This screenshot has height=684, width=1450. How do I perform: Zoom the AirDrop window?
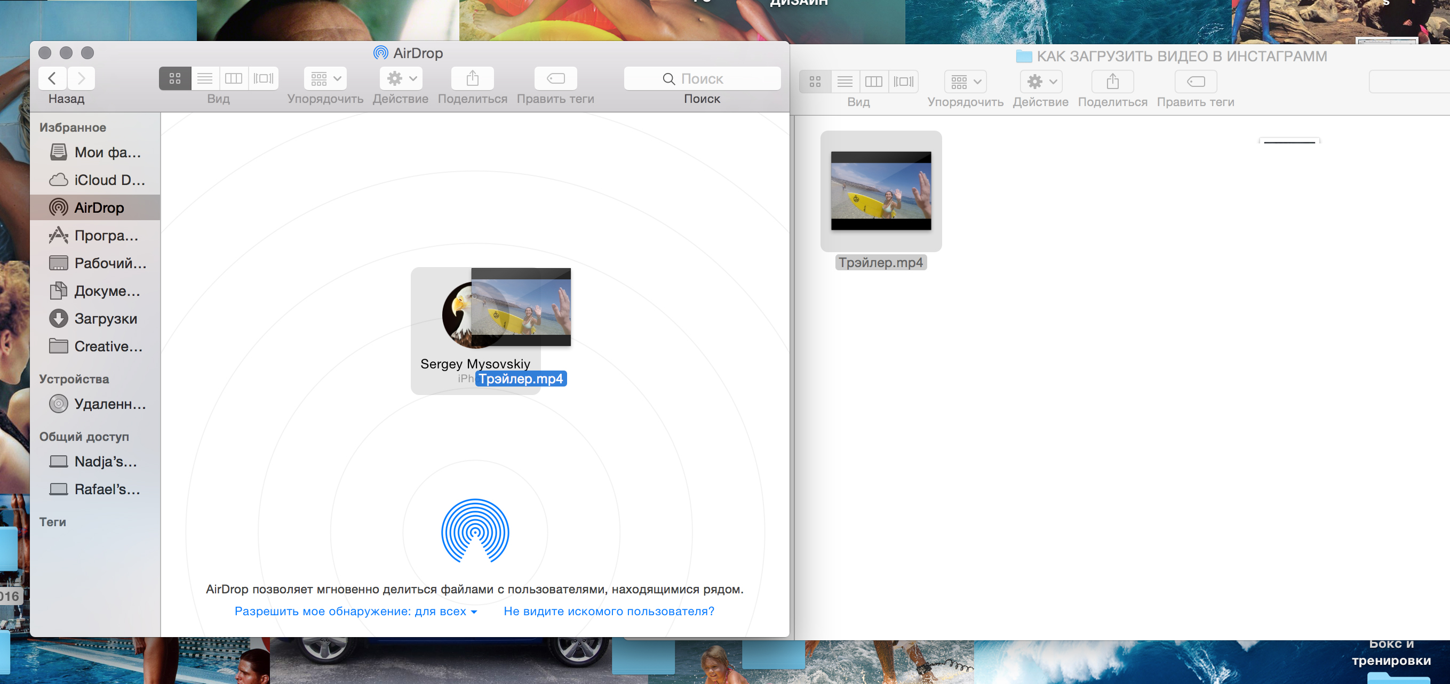click(87, 53)
